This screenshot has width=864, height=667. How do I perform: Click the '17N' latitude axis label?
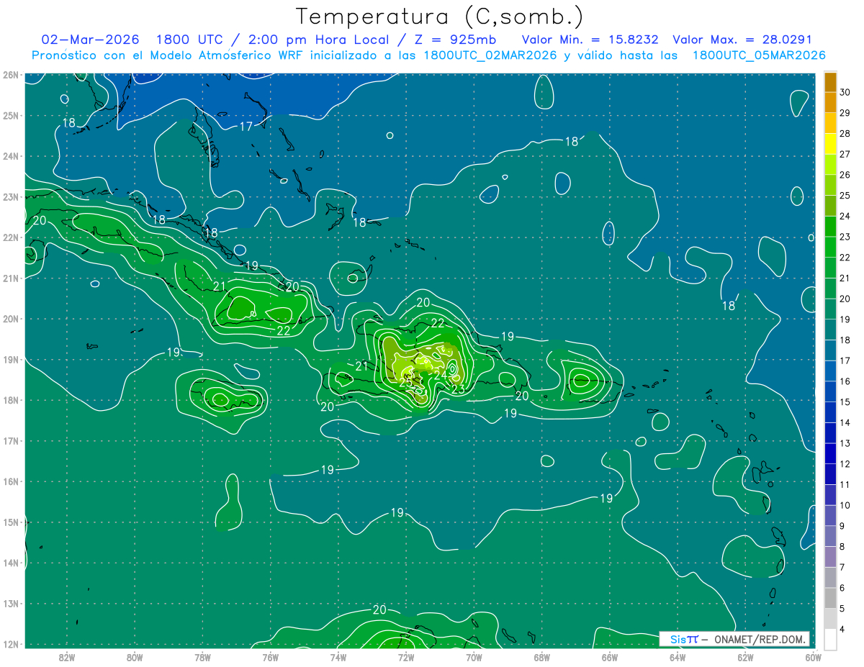(x=10, y=441)
